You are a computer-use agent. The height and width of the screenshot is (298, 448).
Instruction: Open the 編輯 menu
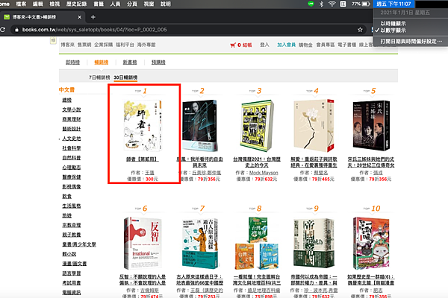coord(37,4)
